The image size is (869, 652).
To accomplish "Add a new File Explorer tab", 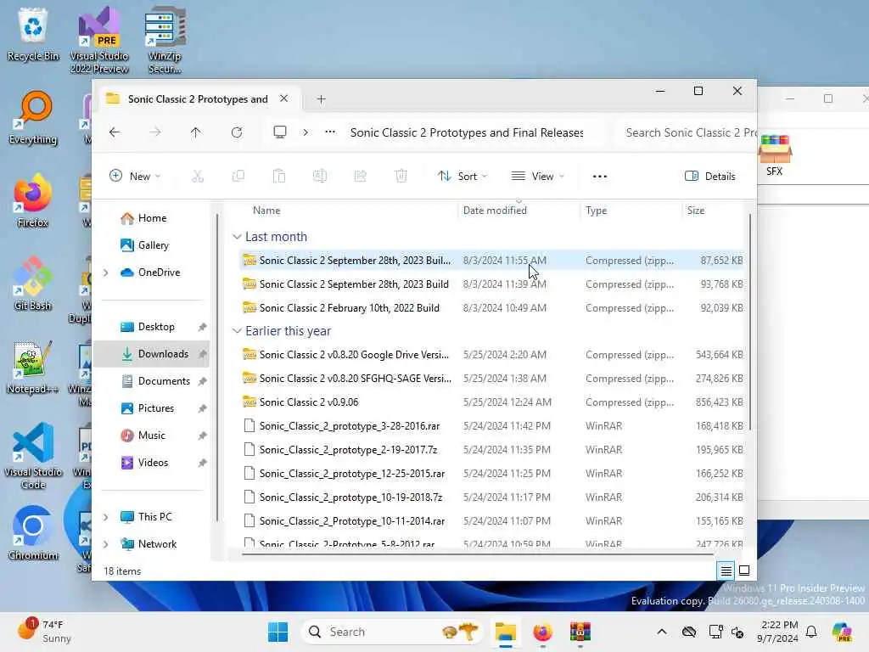I will click(321, 99).
